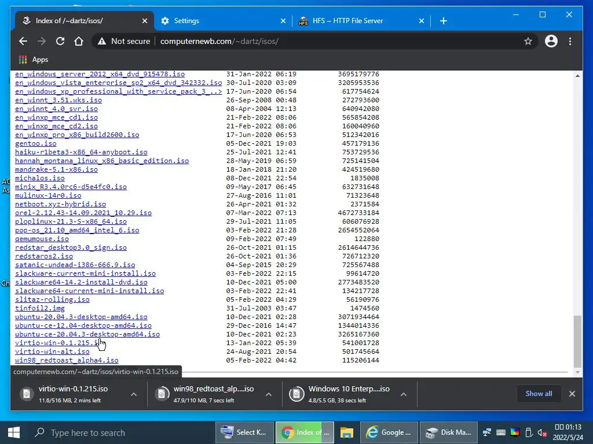Click the taskbar search box
593x444 pixels.
coord(121,432)
